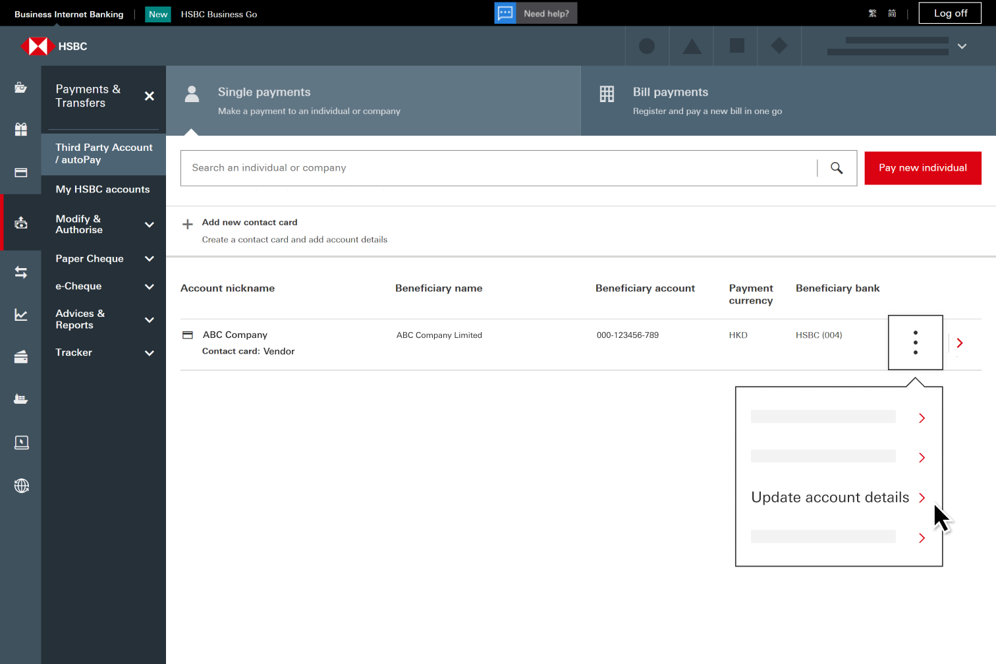The height and width of the screenshot is (664, 996).
Task: Close the Payments & Transfers panel
Action: 150,96
